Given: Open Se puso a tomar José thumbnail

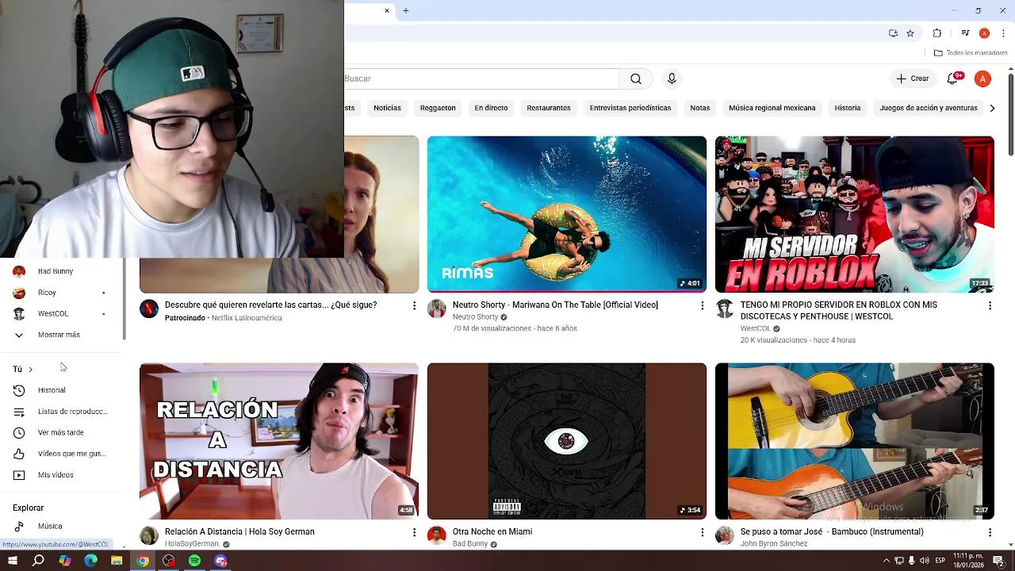Looking at the screenshot, I should point(855,441).
